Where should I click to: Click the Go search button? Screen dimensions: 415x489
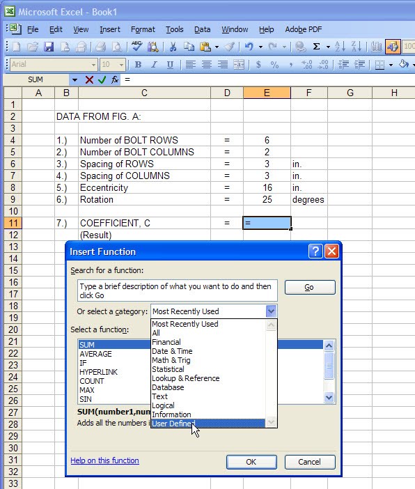[310, 287]
